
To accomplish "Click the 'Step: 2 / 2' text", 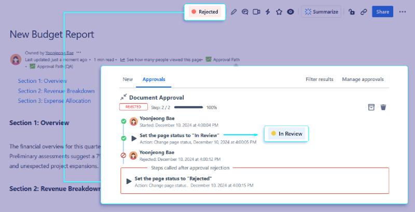I will coord(161,108).
